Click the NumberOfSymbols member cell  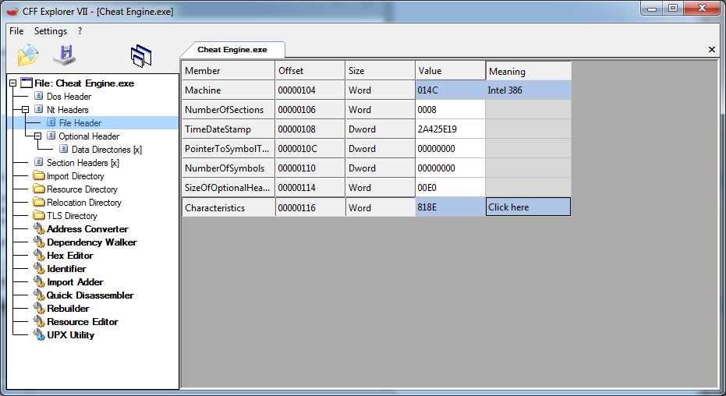point(228,168)
